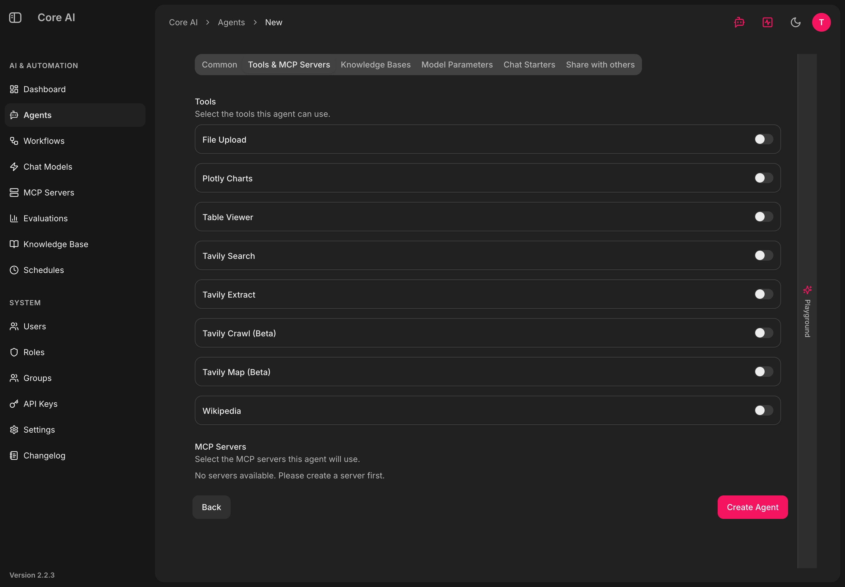Enable the File Upload tool toggle
This screenshot has width=845, height=587.
763,139
